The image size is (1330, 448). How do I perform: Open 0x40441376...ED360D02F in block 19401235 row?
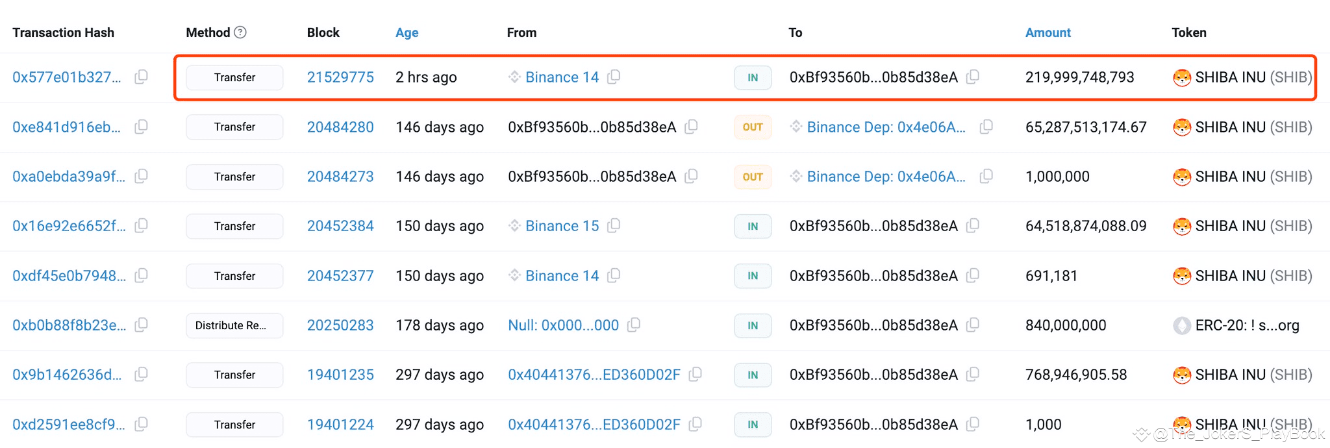594,374
